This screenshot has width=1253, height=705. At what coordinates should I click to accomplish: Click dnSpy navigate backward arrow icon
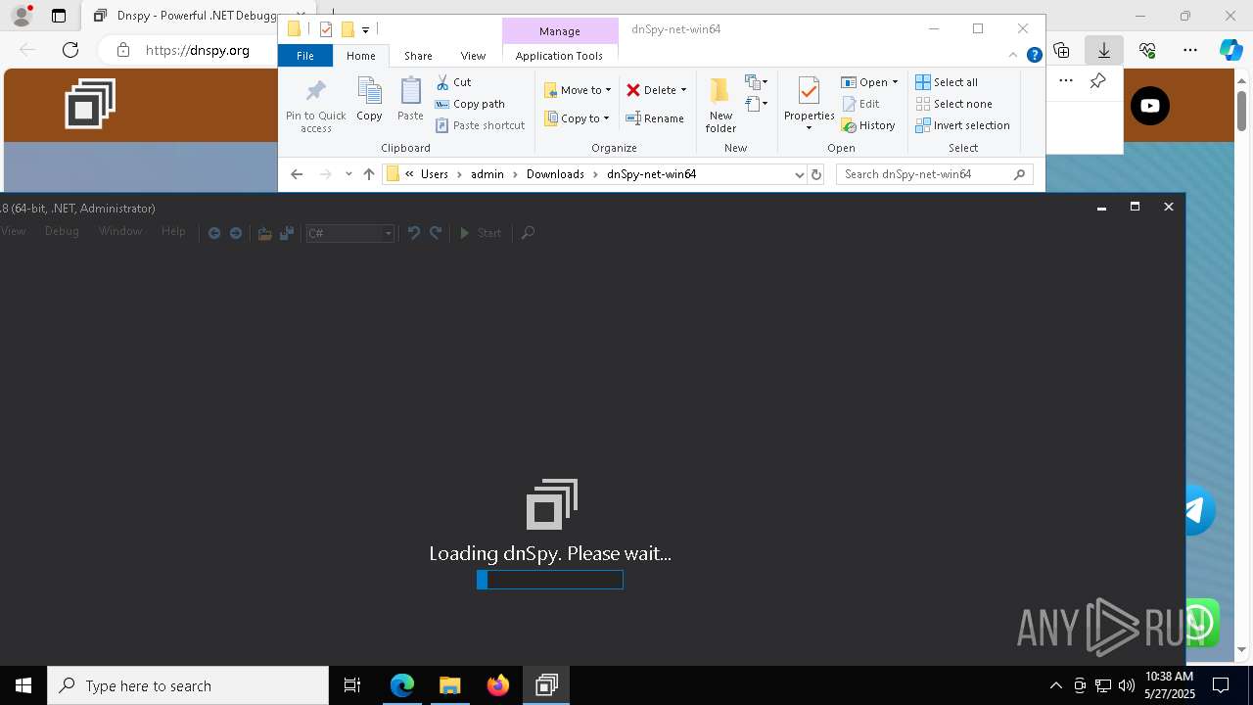[x=214, y=233]
